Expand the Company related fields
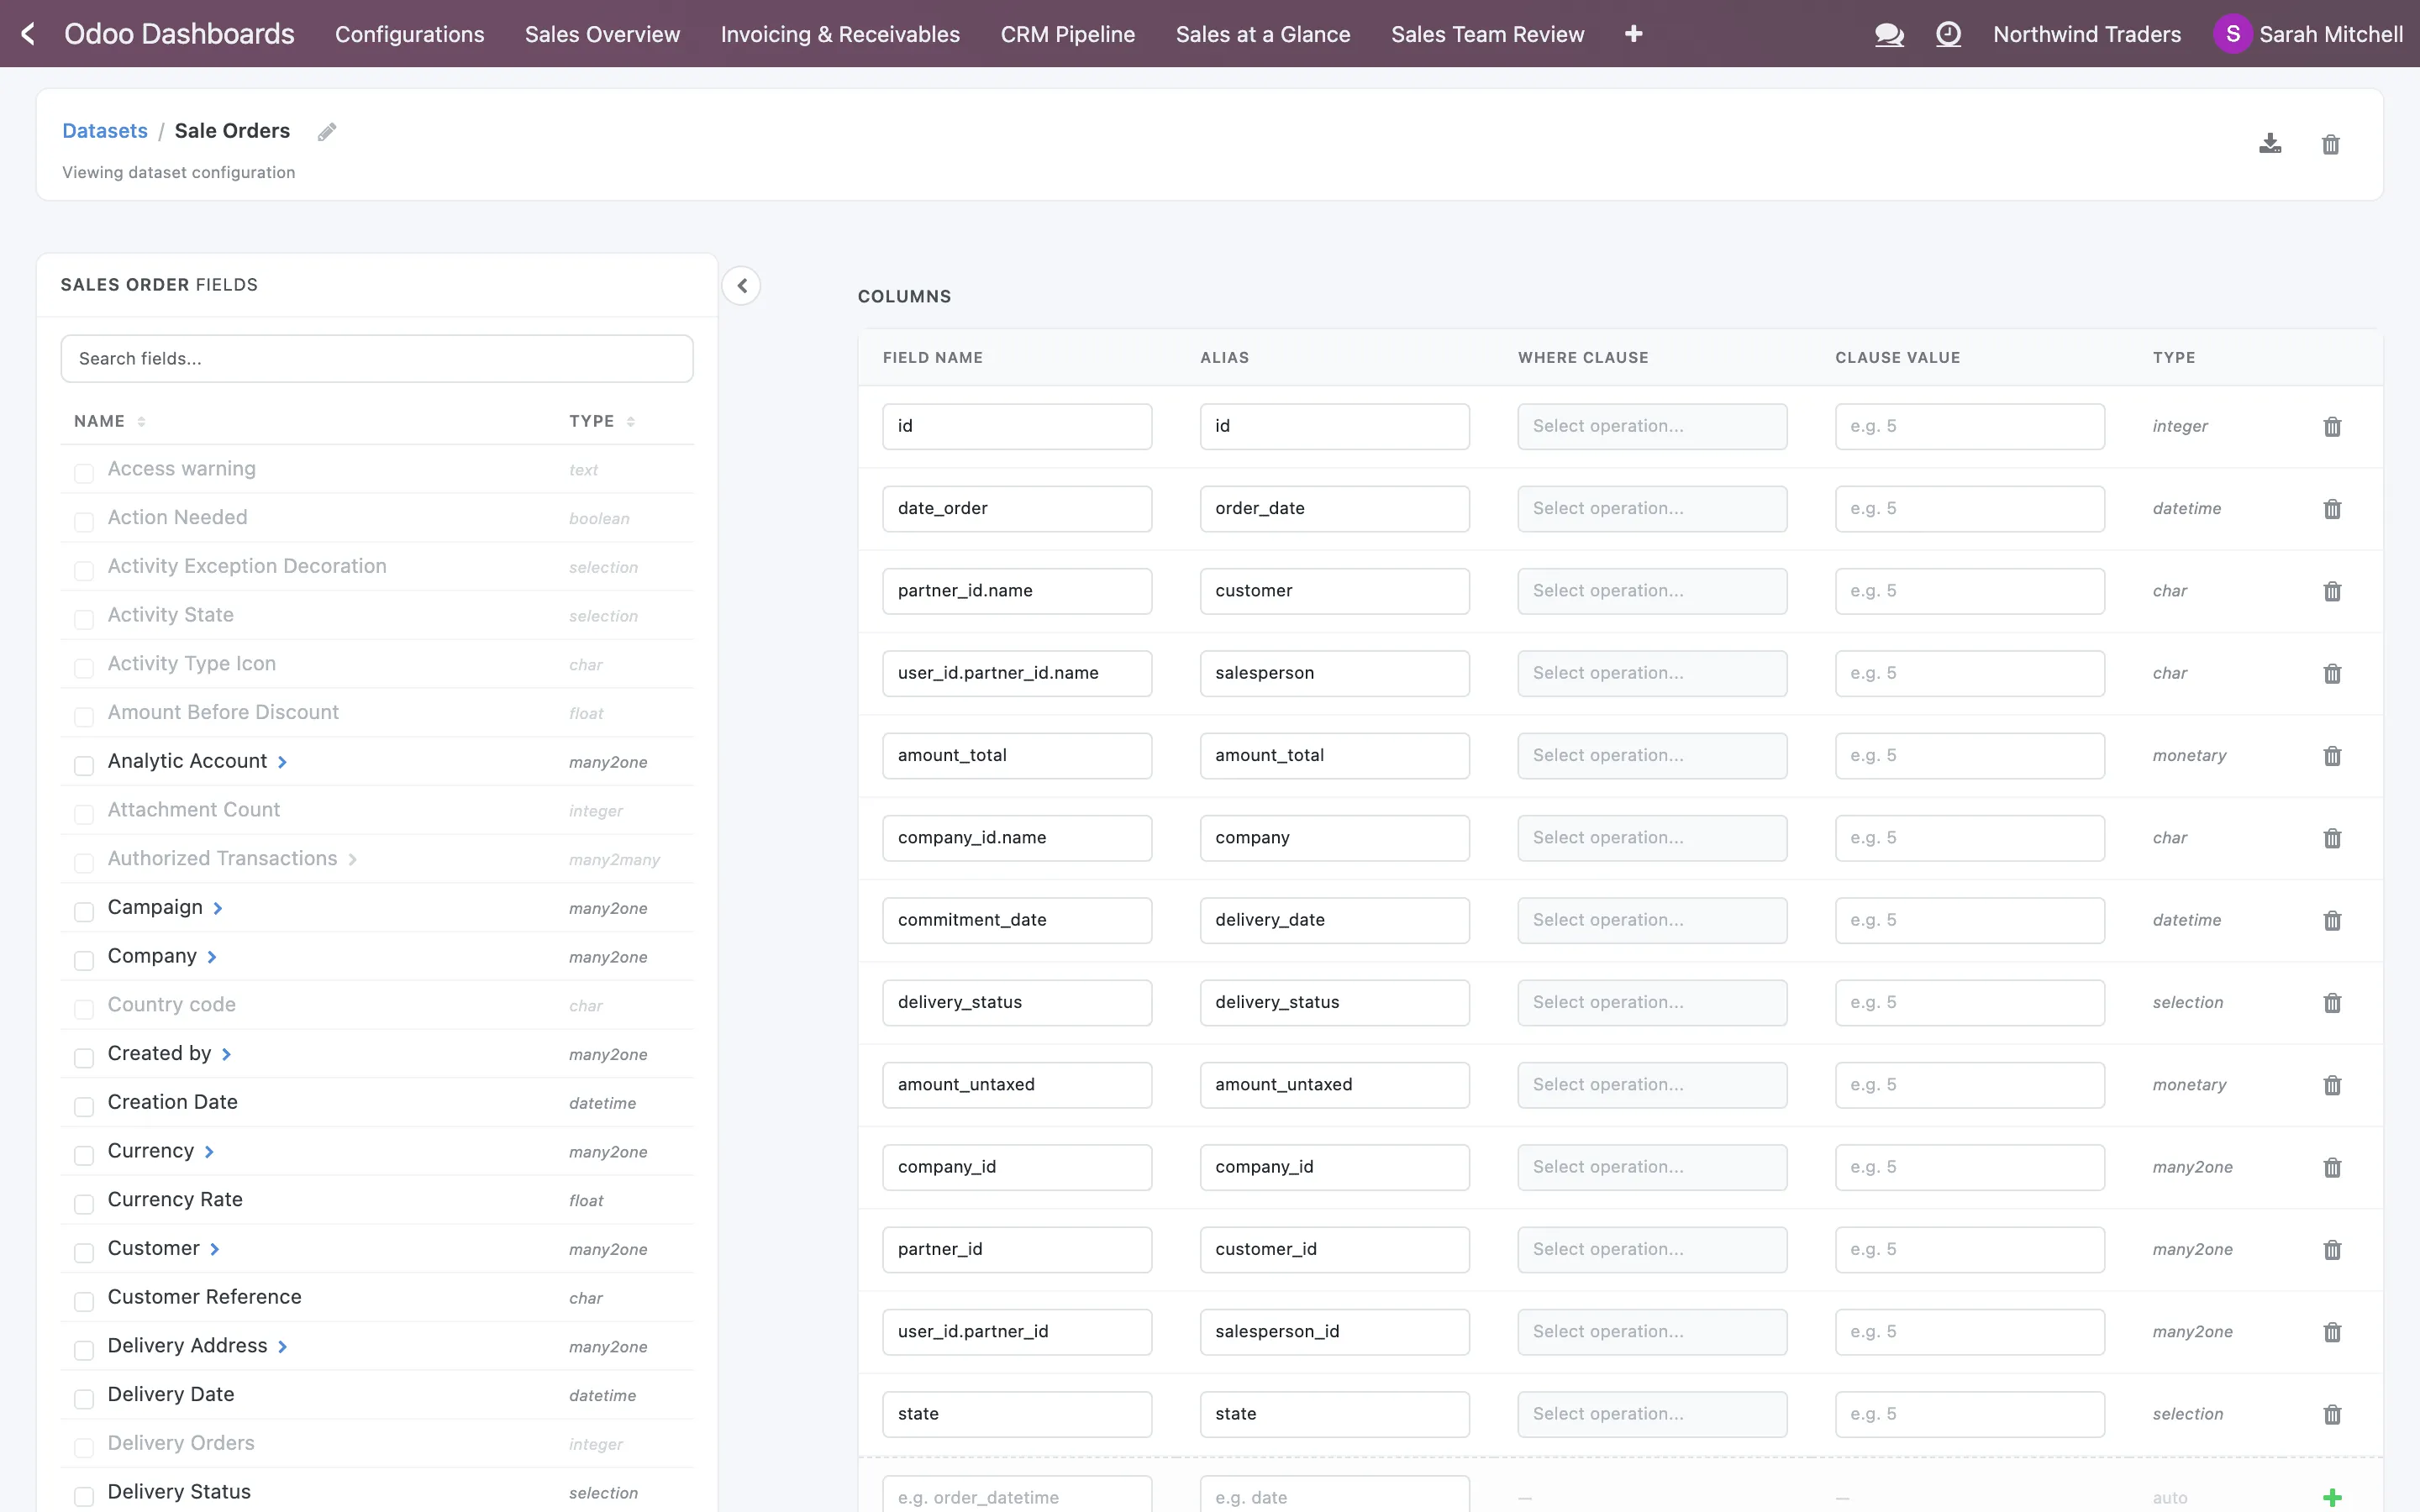2420x1512 pixels. (212, 957)
